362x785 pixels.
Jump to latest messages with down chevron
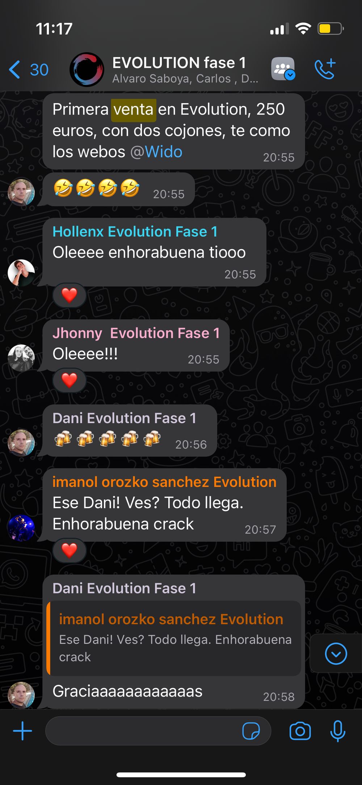coord(336,654)
